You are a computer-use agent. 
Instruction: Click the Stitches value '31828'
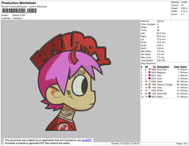(x=184, y=2)
